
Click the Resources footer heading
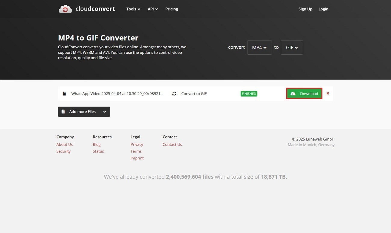pyautogui.click(x=102, y=137)
